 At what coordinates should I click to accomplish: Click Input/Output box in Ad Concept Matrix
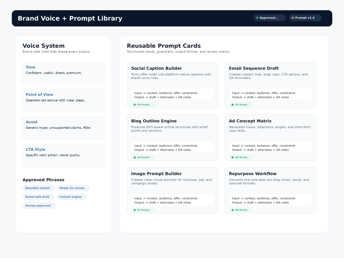(270, 147)
